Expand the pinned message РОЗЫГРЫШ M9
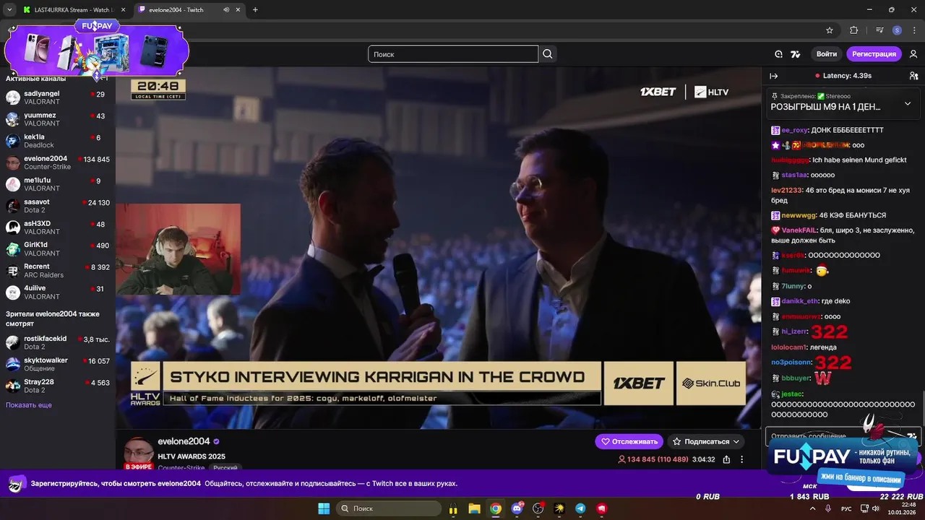The image size is (925, 520). [x=908, y=104]
